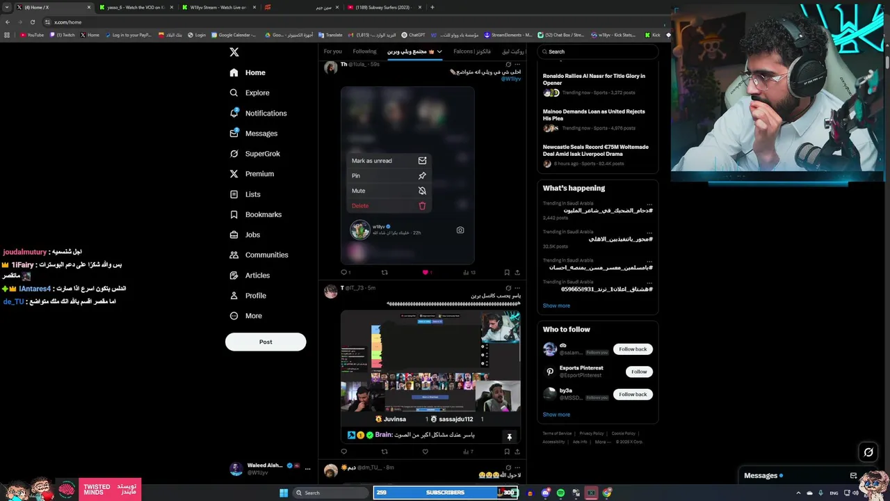Open the Newcastle Seals Record €75M story

point(597,155)
